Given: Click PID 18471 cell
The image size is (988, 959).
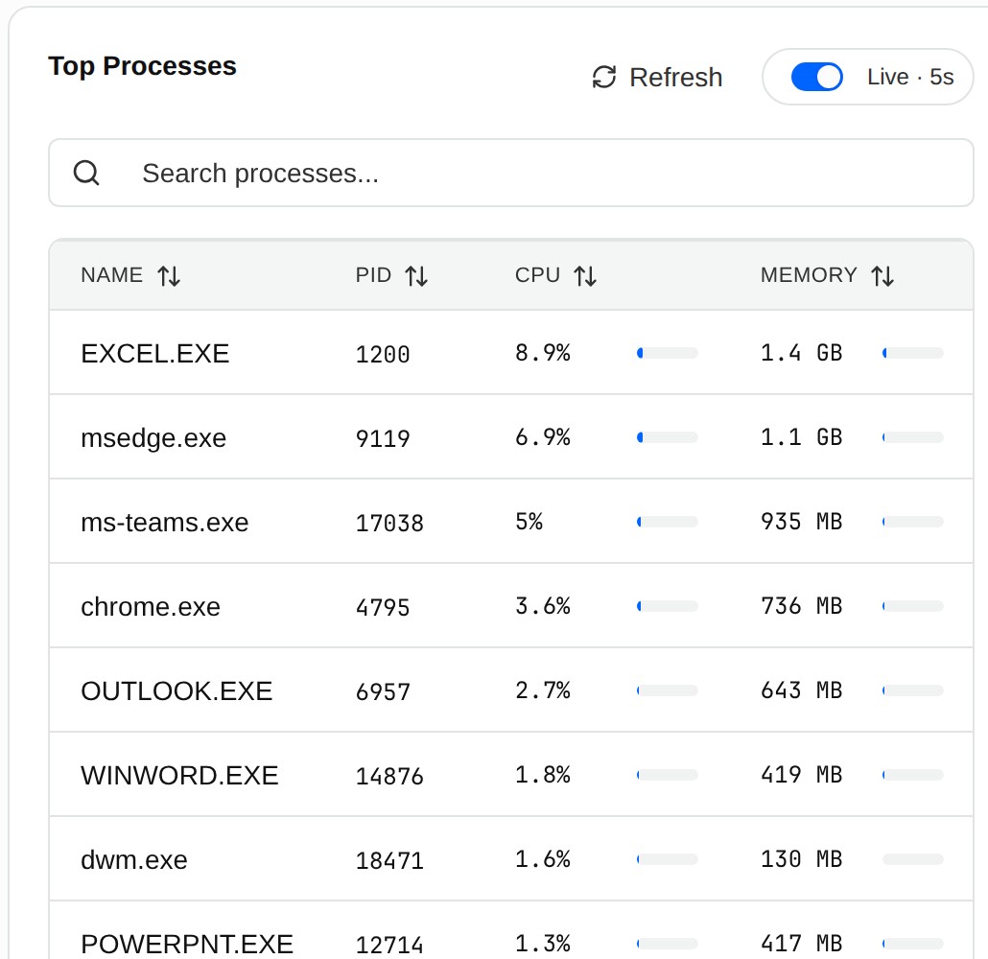Looking at the screenshot, I should pos(389,861).
